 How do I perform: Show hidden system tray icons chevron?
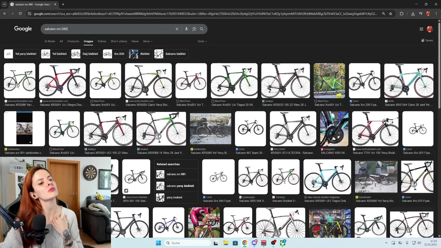point(387,243)
